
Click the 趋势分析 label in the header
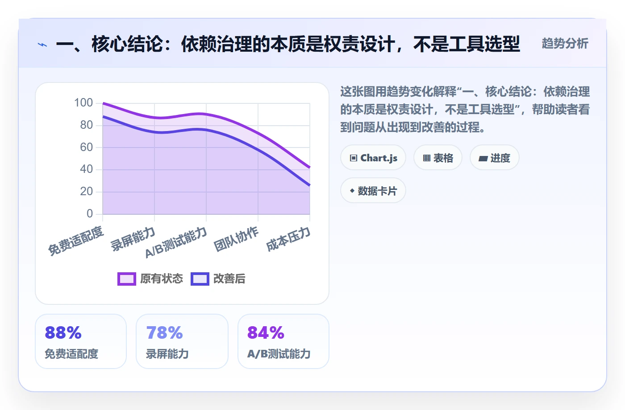[565, 43]
